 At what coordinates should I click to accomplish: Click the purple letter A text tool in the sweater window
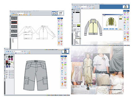59,22
